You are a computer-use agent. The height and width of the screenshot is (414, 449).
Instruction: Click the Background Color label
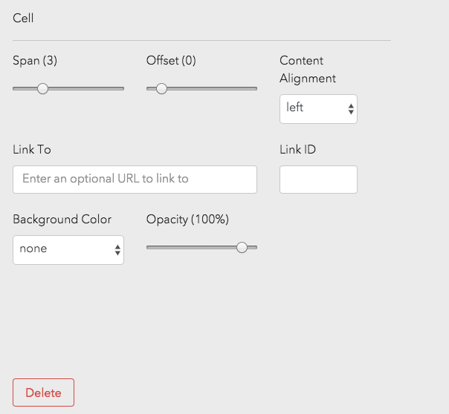click(62, 219)
